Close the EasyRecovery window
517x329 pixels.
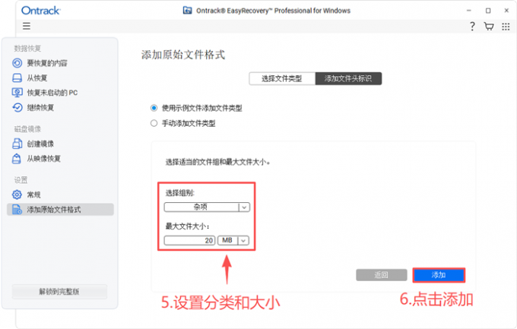(506, 11)
